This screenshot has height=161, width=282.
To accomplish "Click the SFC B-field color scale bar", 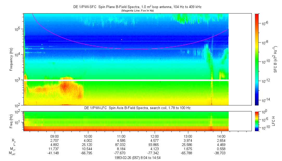I will coord(257,59).
